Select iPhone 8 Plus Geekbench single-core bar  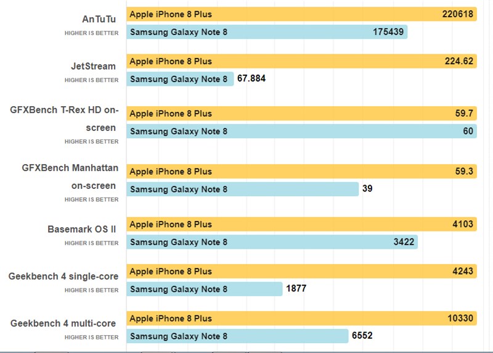coord(301,272)
